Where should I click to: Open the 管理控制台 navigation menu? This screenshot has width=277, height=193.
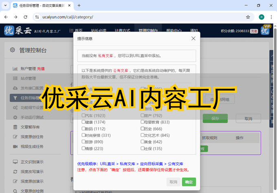coord(148,31)
